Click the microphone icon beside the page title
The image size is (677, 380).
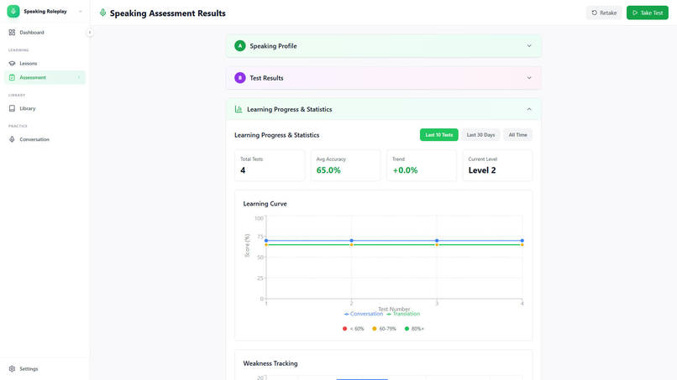click(102, 13)
